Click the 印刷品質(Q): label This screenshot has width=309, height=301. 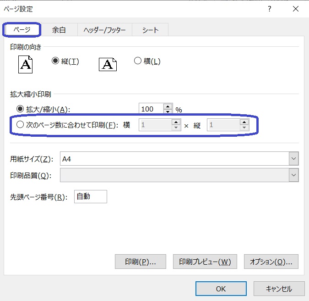point(31,176)
